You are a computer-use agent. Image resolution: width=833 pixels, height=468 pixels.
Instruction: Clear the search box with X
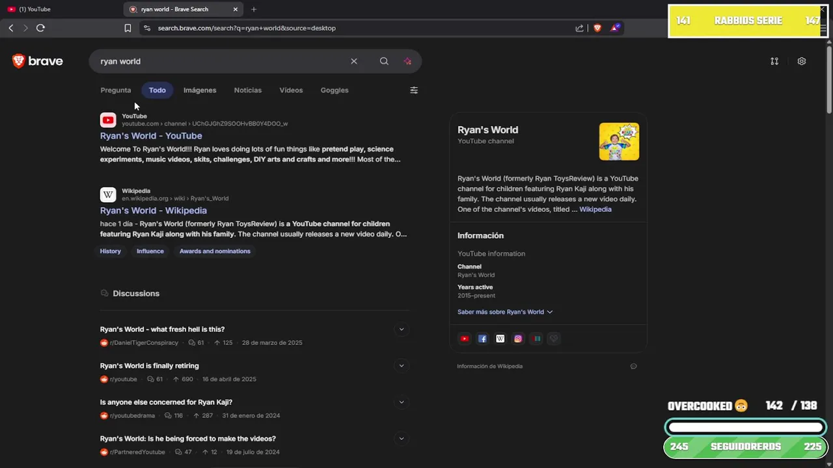coord(354,61)
